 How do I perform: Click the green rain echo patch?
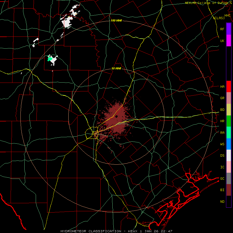click(x=50, y=59)
